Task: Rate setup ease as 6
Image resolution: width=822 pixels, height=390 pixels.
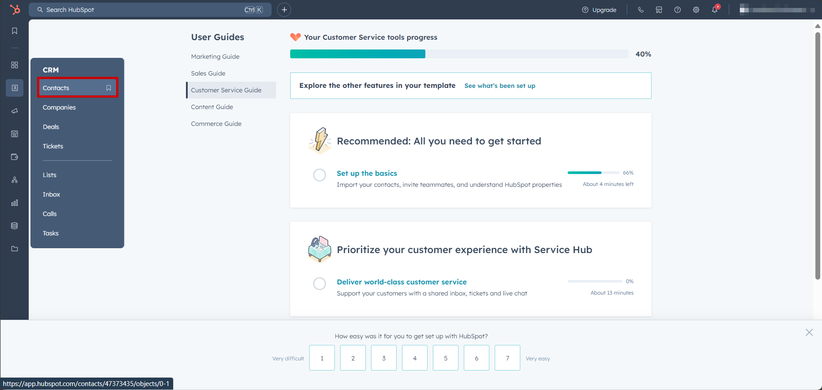Action: [477, 358]
